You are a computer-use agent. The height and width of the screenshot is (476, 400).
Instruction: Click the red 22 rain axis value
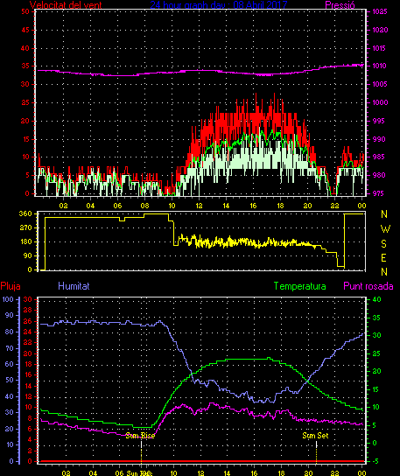[28, 342]
